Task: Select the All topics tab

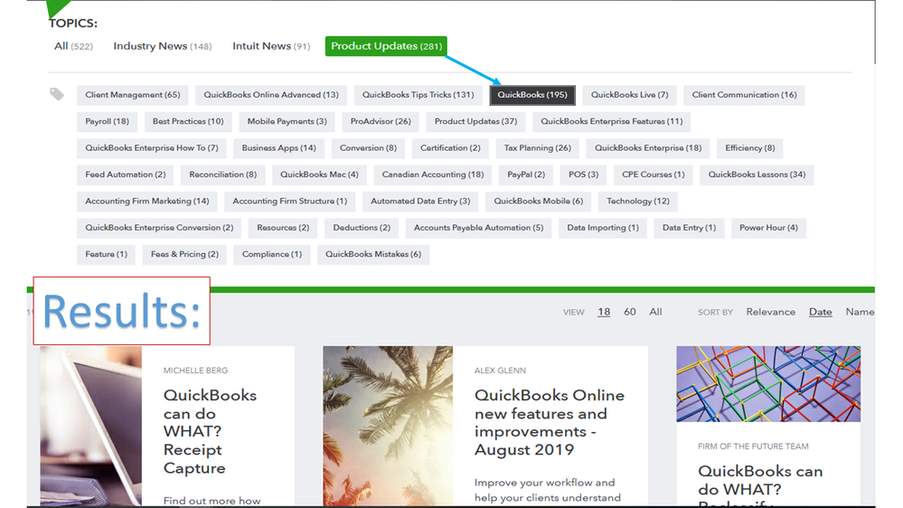Action: tap(73, 46)
